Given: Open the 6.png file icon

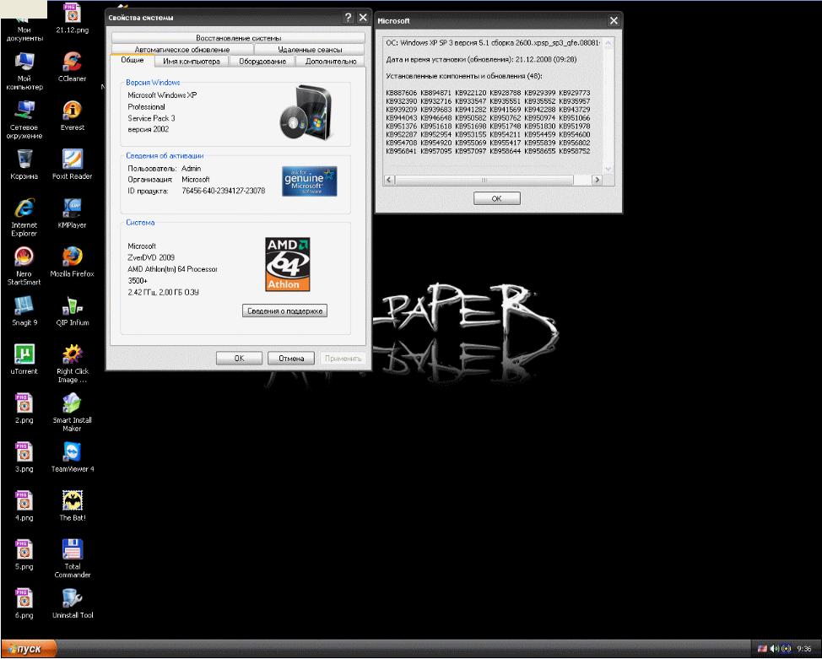Looking at the screenshot, I should click(x=24, y=603).
